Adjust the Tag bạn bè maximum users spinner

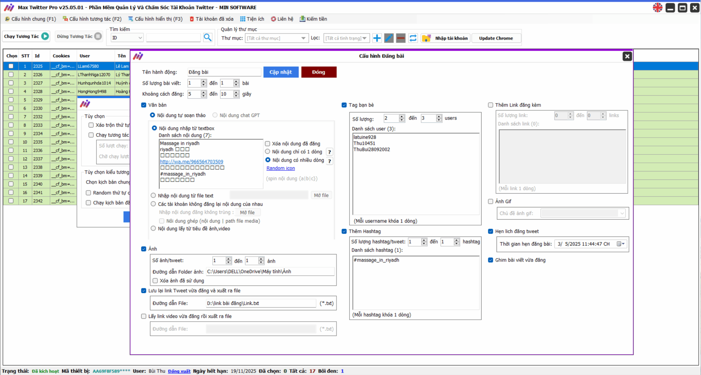(x=439, y=118)
